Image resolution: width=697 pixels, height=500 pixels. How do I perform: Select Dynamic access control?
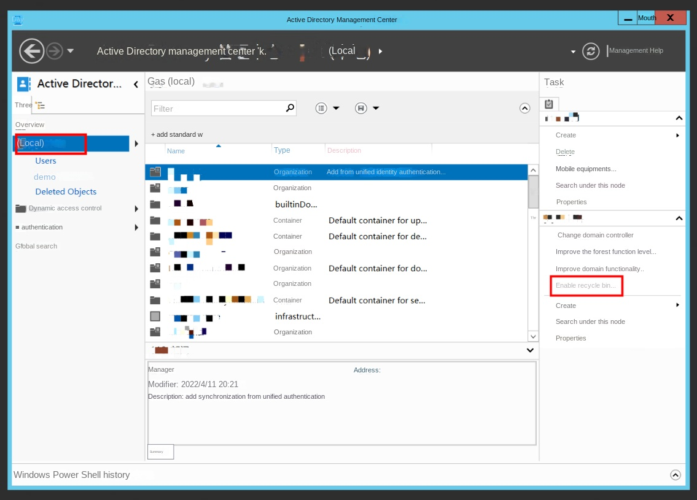pos(65,208)
